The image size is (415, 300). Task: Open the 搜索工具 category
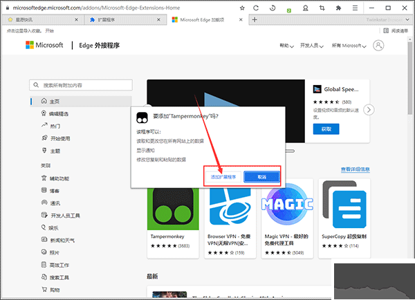click(x=55, y=277)
